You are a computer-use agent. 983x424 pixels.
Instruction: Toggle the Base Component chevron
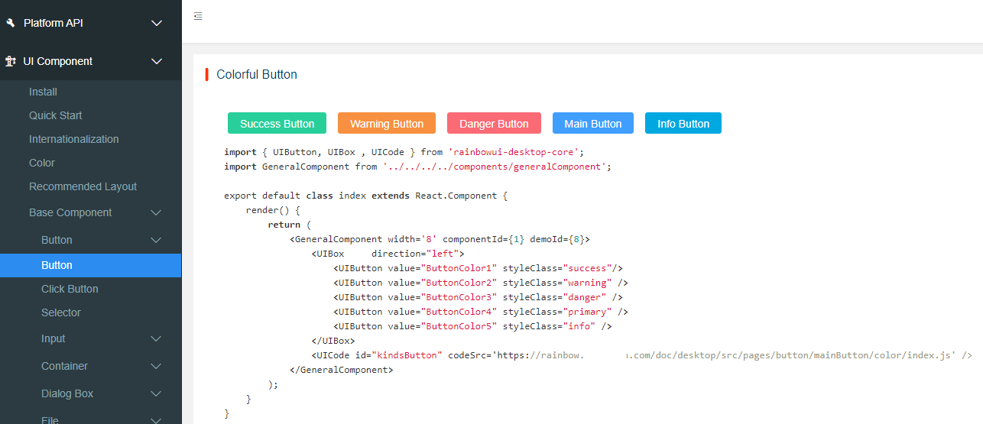(x=156, y=212)
